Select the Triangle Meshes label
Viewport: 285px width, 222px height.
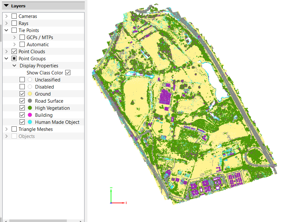tap(36, 129)
